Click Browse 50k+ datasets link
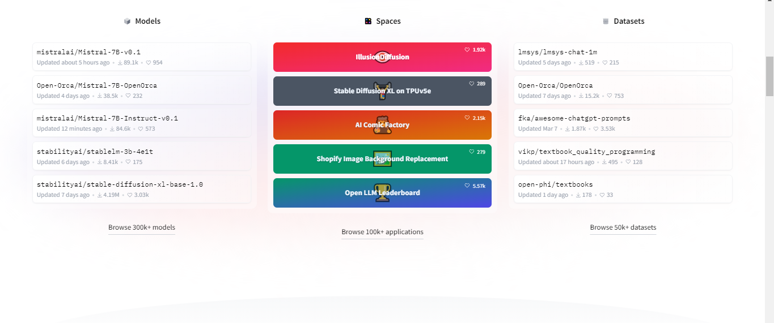Viewport: 774px width, 323px height. tap(623, 227)
